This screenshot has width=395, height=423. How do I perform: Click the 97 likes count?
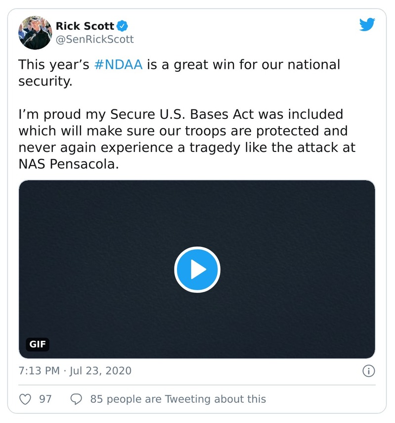[x=45, y=399]
